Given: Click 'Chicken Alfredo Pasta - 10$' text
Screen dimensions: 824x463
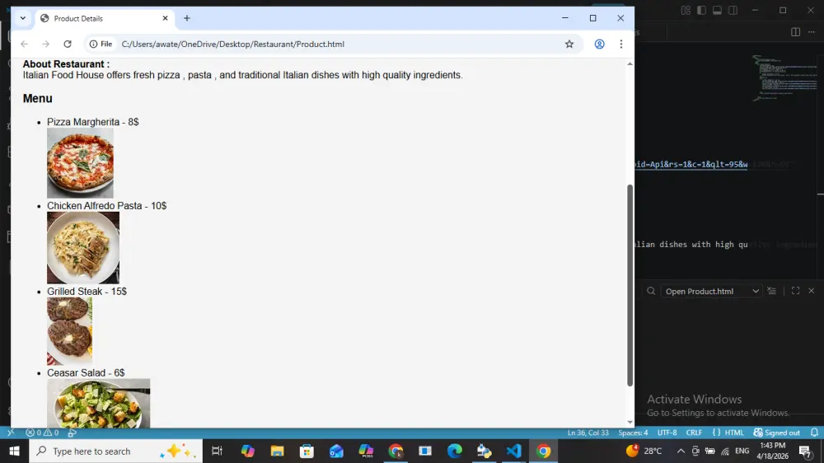Looking at the screenshot, I should tap(106, 206).
